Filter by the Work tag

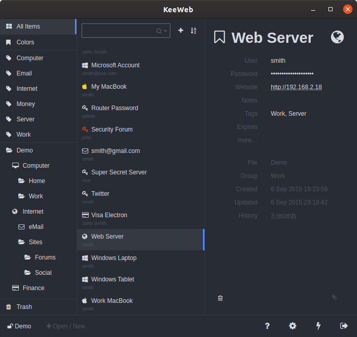pos(38,135)
